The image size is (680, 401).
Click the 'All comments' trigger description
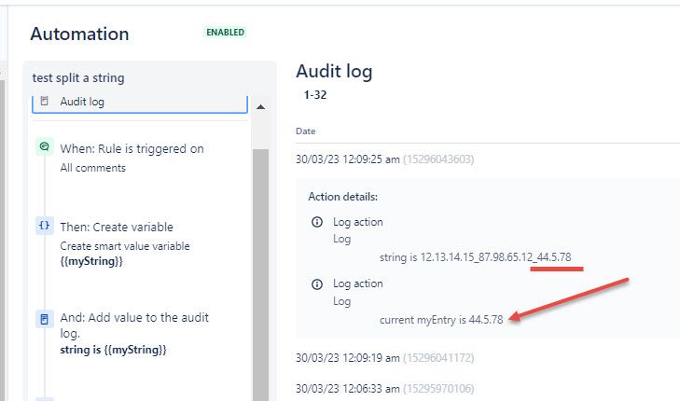pyautogui.click(x=92, y=168)
